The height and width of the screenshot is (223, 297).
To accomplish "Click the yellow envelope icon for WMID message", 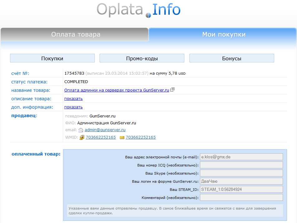I will coord(122,137).
